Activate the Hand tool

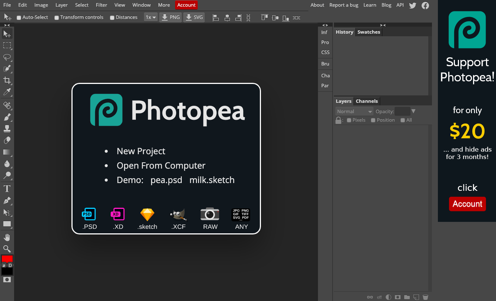(x=7, y=237)
